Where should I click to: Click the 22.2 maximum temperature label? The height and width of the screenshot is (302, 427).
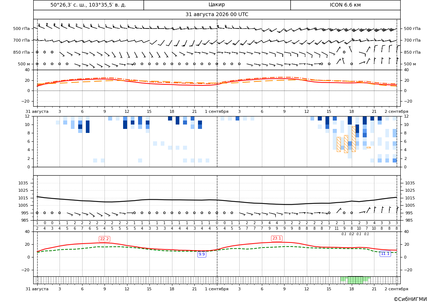pos(104,239)
